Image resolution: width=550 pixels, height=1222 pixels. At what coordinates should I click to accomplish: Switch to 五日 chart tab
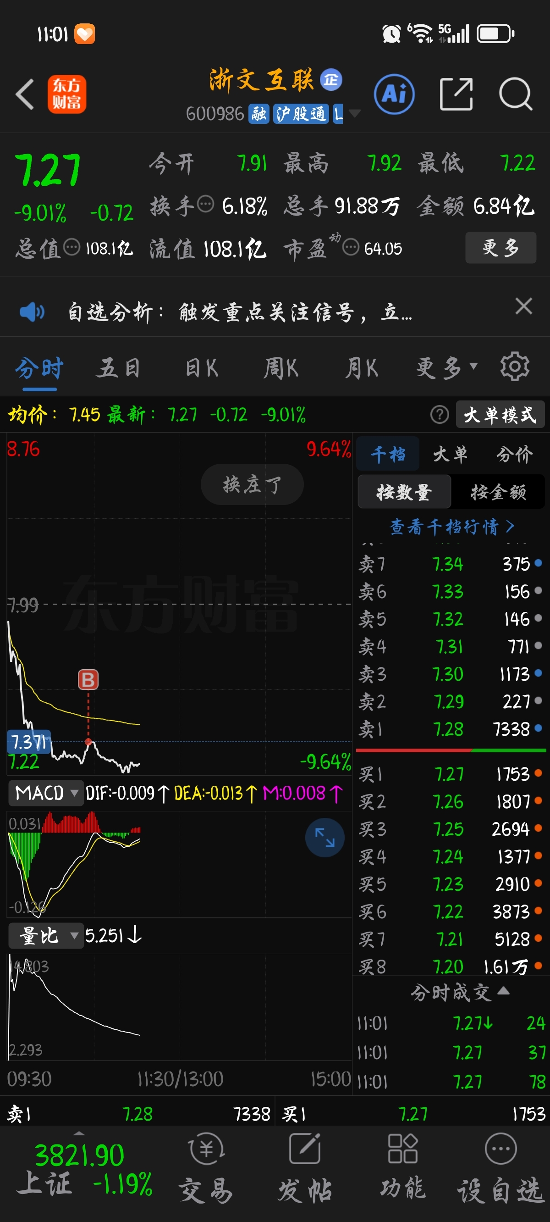118,368
